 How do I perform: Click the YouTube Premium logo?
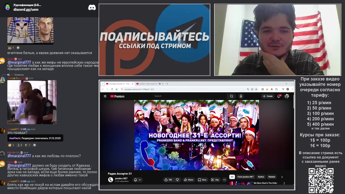117,96
